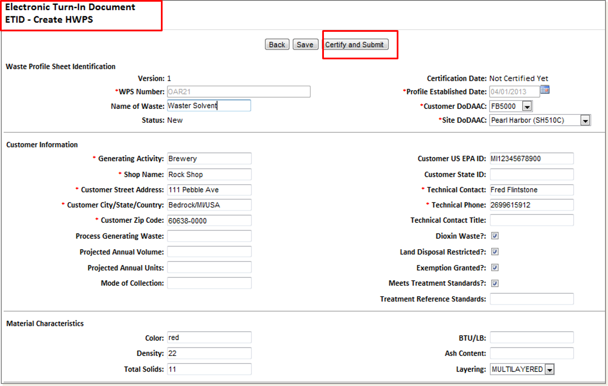
Task: Click the Process Generating Waste field
Action: (x=209, y=236)
